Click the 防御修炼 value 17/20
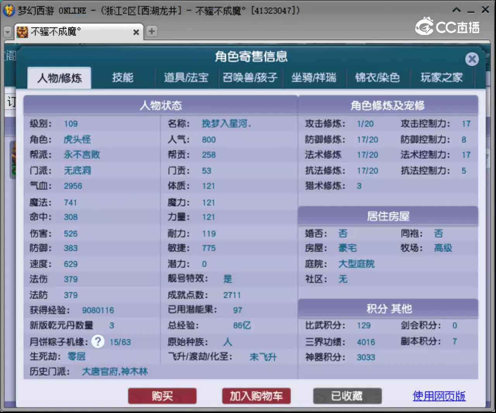Image resolution: width=496 pixels, height=413 pixels. 367,139
